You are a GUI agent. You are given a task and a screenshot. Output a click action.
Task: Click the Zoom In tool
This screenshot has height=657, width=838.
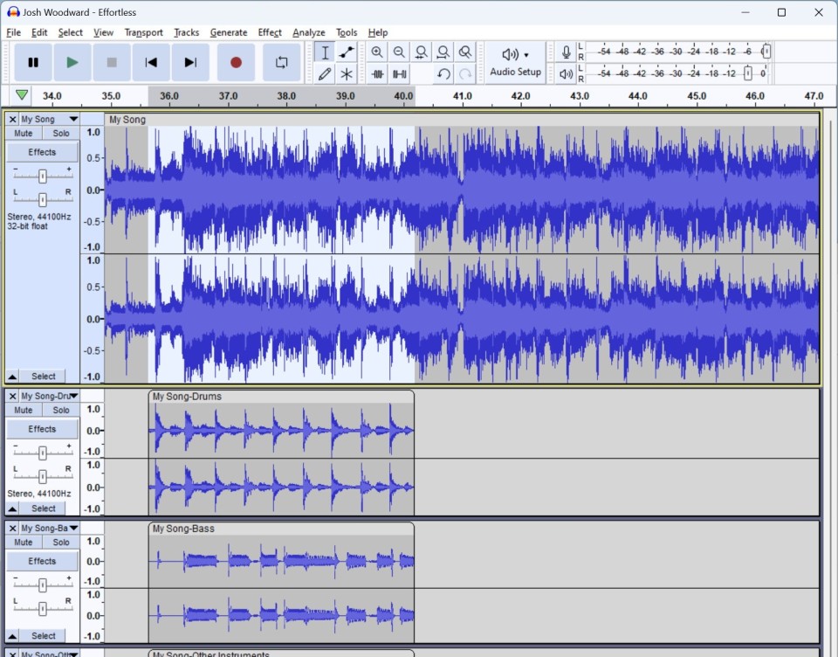pos(377,52)
